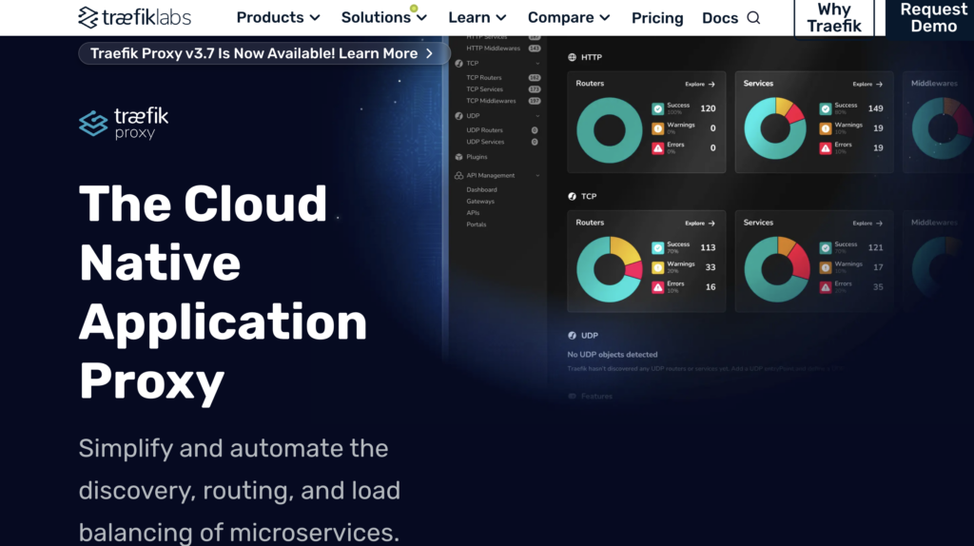The image size is (974, 546).
Task: Click HTTP Services Warnings icon
Action: coord(826,128)
